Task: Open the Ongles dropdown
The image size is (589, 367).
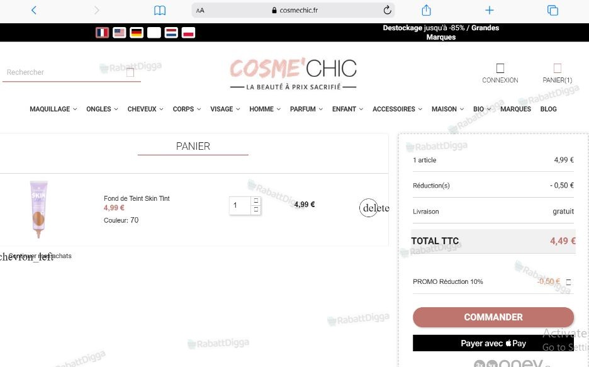Action: coord(102,109)
